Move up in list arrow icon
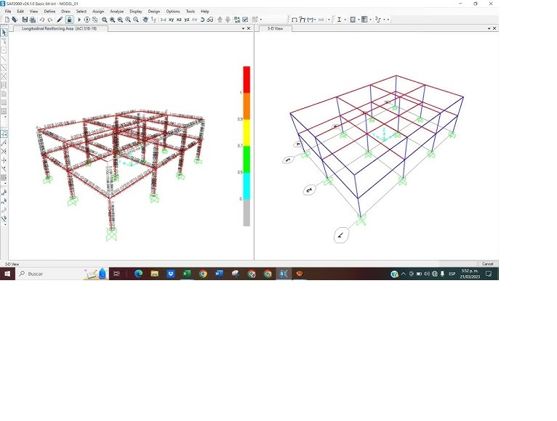The width and height of the screenshot is (557, 421). click(220, 20)
